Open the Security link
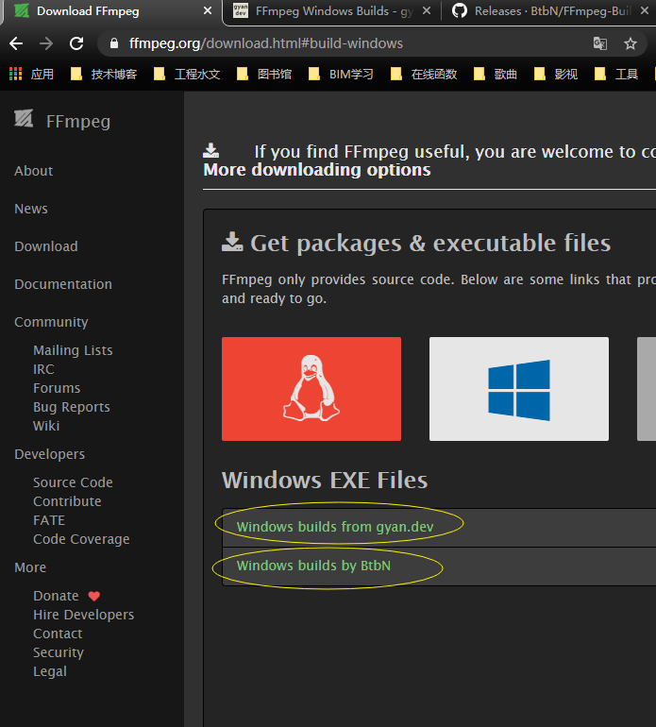656x727 pixels. click(x=59, y=652)
